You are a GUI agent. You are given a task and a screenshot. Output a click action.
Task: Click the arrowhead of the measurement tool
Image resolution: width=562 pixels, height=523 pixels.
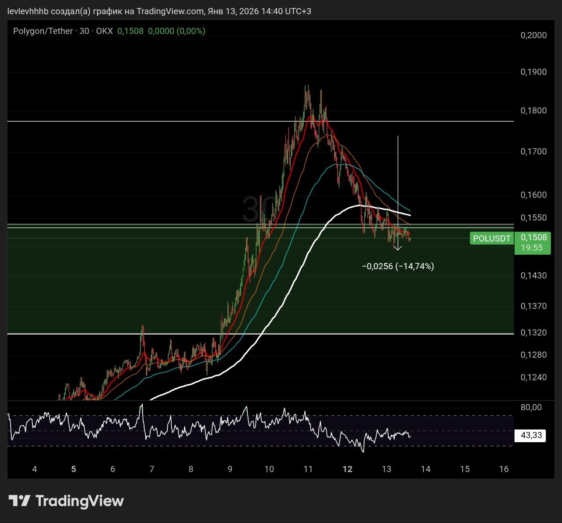point(398,249)
